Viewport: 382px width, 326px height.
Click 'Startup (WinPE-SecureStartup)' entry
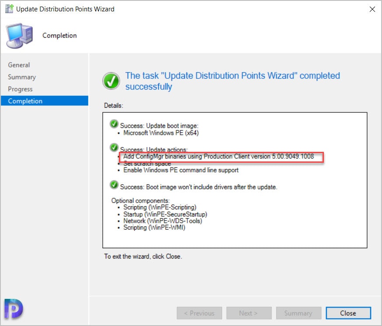165,214
